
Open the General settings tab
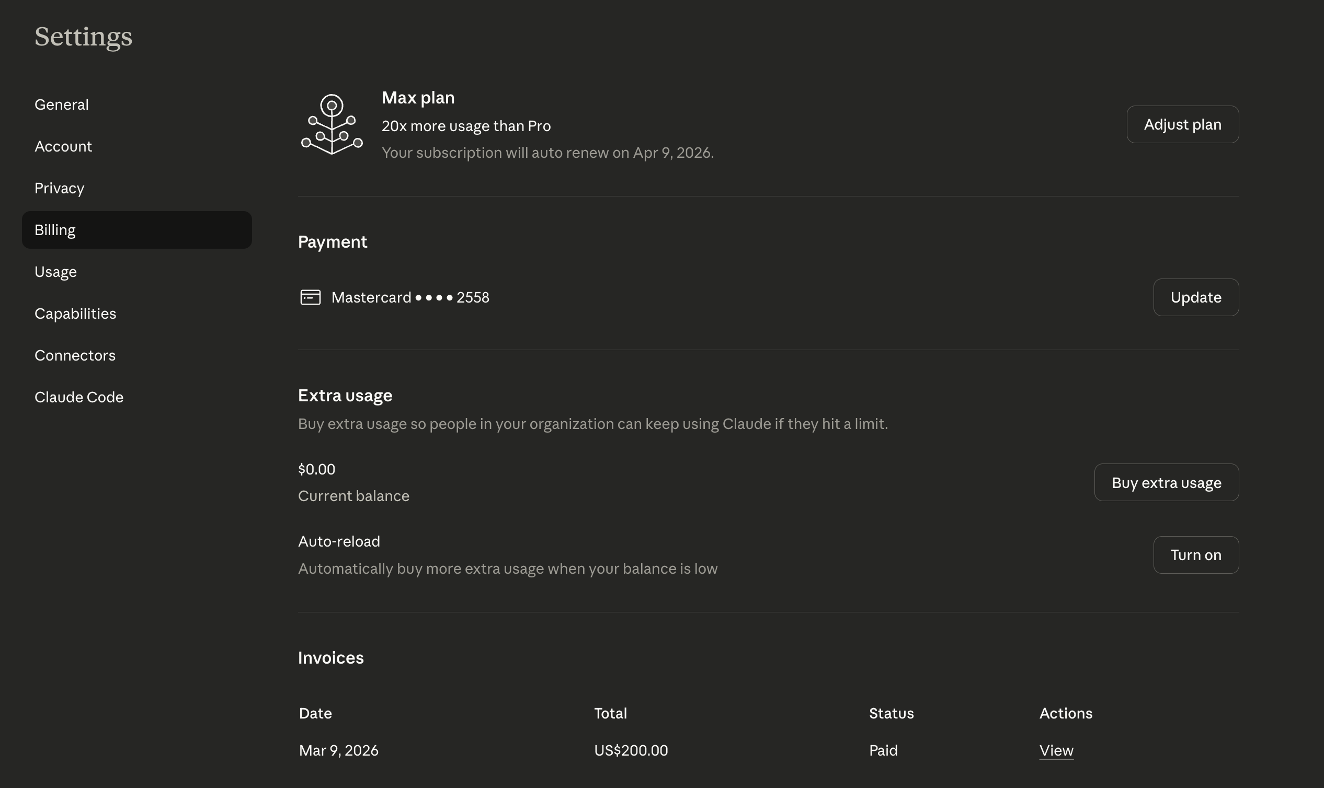coord(62,105)
